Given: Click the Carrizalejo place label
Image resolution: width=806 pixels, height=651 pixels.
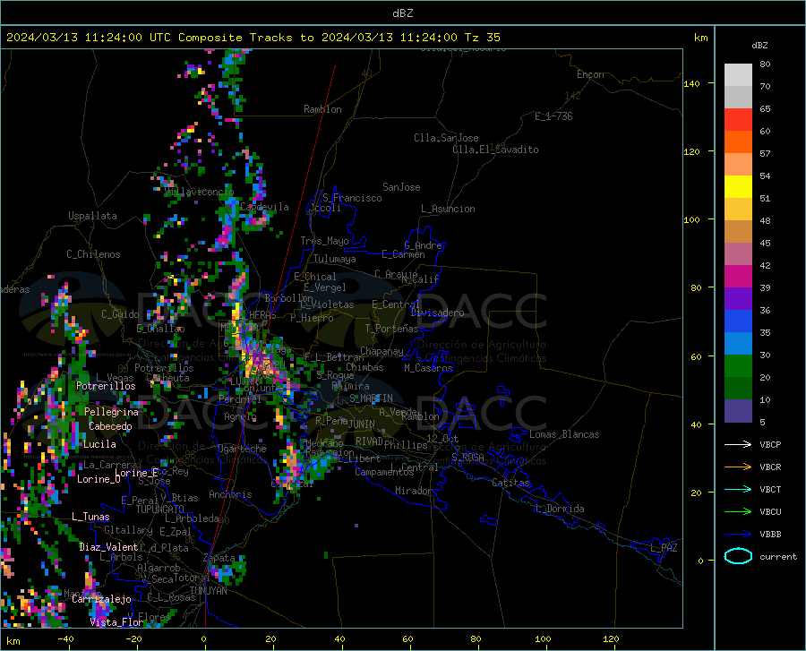Looking at the screenshot, I should click(101, 599).
